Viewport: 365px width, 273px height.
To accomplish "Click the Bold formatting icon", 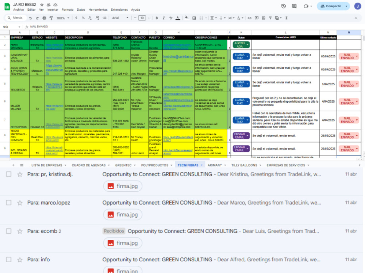I will (x=157, y=18).
